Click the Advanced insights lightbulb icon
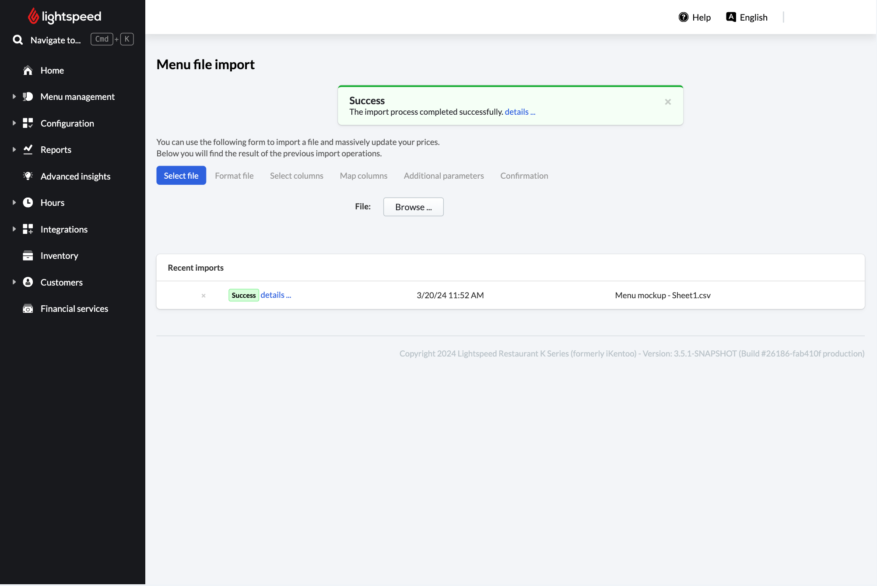 point(28,176)
